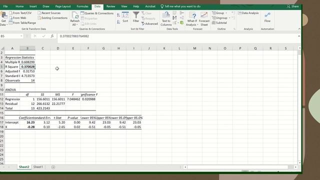Viewport: 320px width, 180px height.
Task: Open Queries & Connections pane
Action: 97,13
